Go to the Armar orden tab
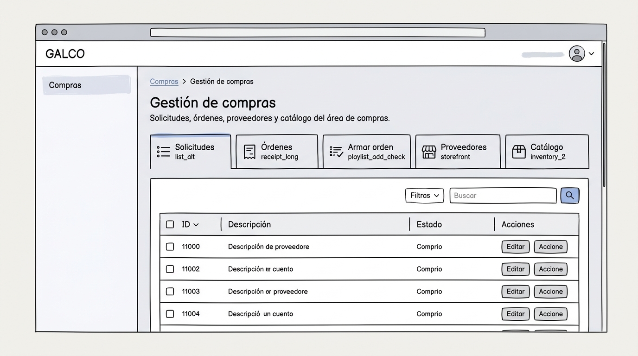Image resolution: width=638 pixels, height=356 pixels. click(x=367, y=152)
